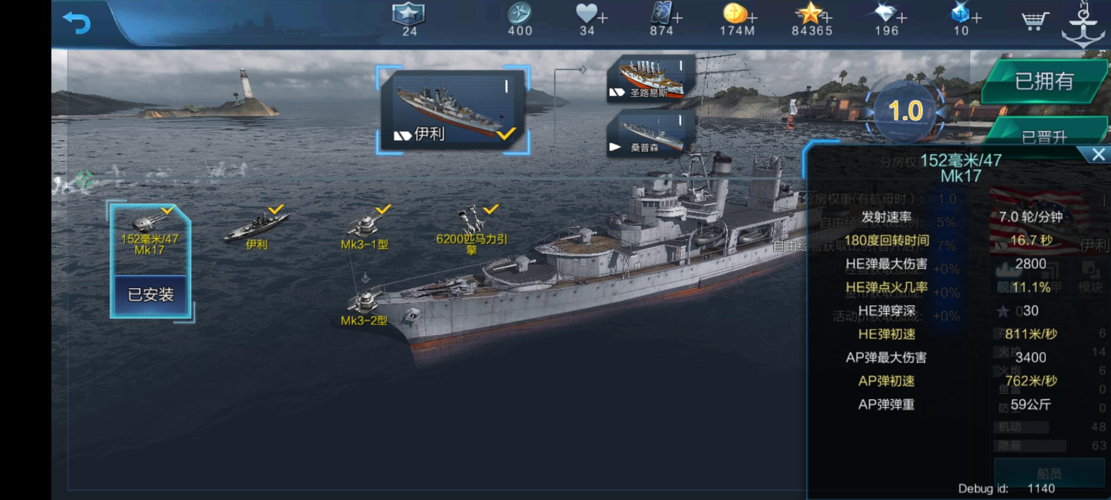Add more gold coins via plus

tap(752, 19)
